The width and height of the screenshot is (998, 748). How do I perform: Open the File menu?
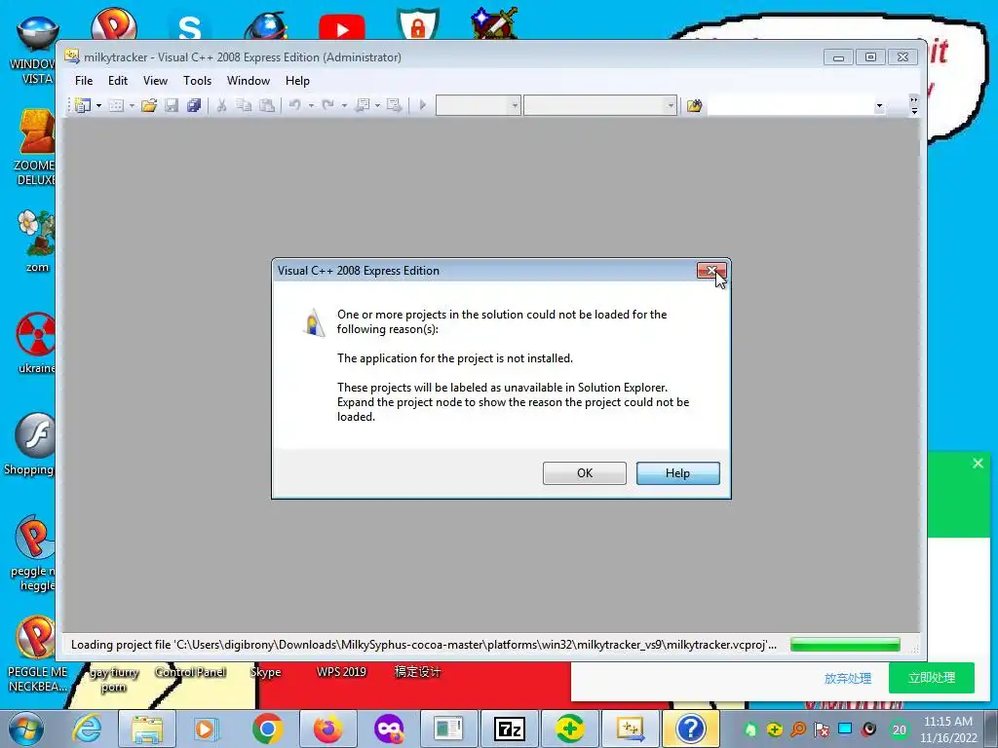(84, 81)
